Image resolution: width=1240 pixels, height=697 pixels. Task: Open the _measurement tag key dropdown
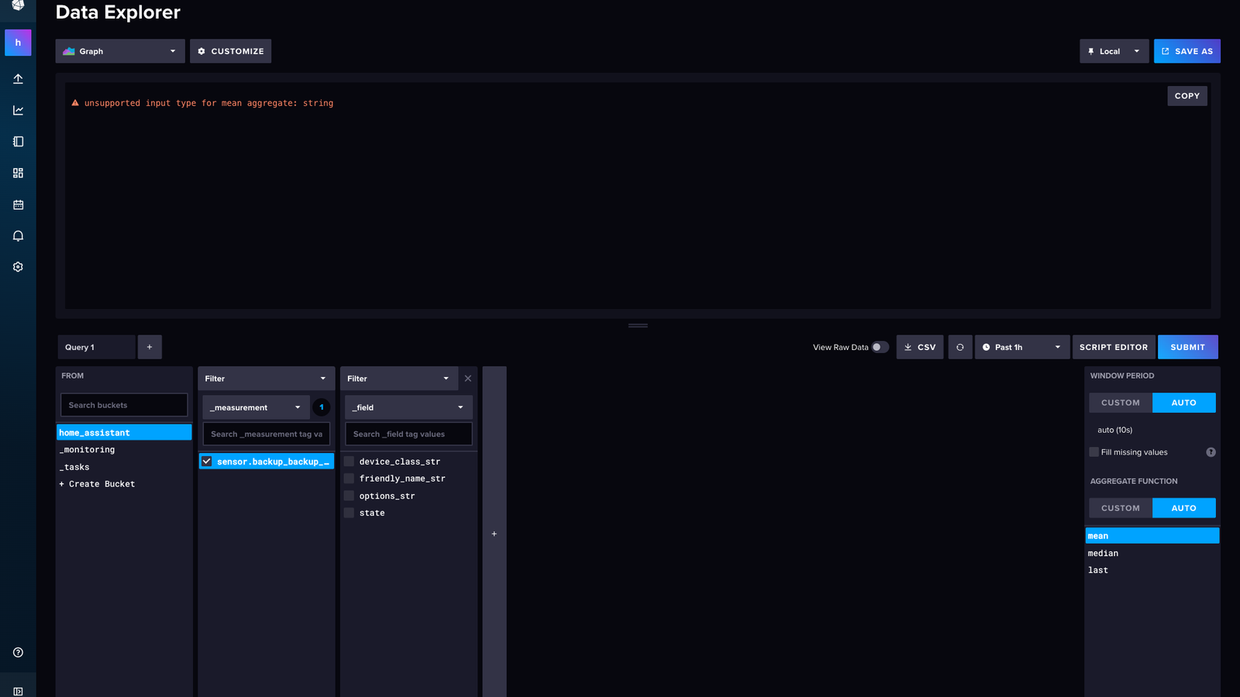pos(256,407)
